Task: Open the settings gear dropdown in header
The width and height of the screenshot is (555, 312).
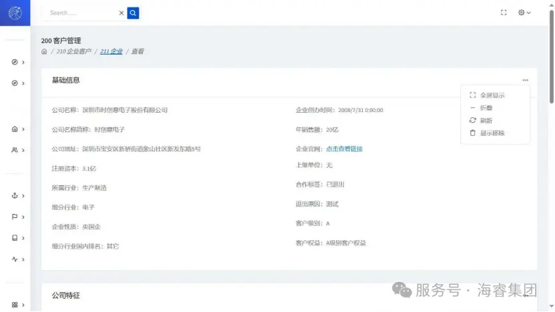Action: (524, 13)
